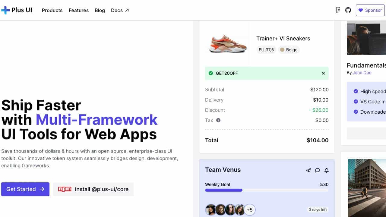Click the +5 members avatar badge
Viewport: 386px width, 217px height.
(x=250, y=209)
